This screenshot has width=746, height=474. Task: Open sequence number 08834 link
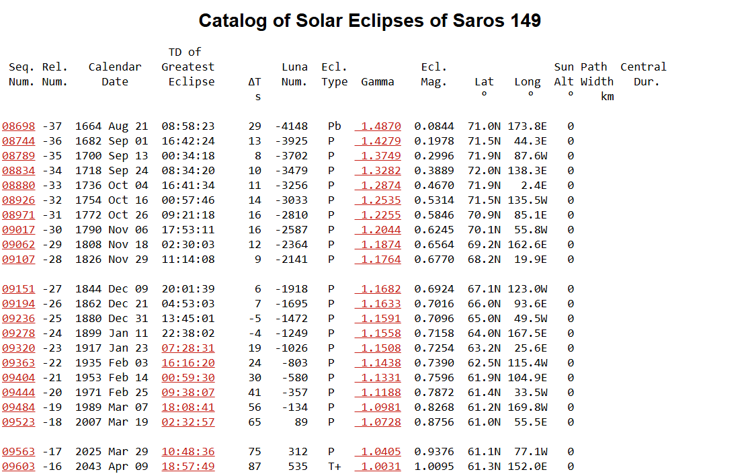tap(19, 170)
